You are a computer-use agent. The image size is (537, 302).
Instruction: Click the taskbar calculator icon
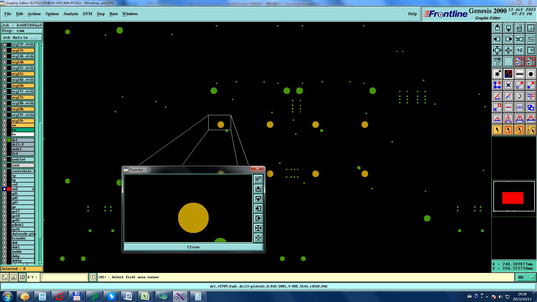pos(198,296)
